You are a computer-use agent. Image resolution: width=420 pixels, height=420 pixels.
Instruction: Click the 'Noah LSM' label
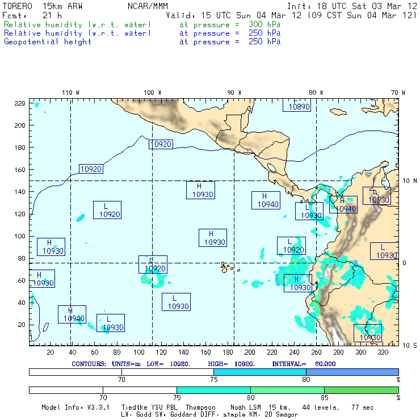246,408
